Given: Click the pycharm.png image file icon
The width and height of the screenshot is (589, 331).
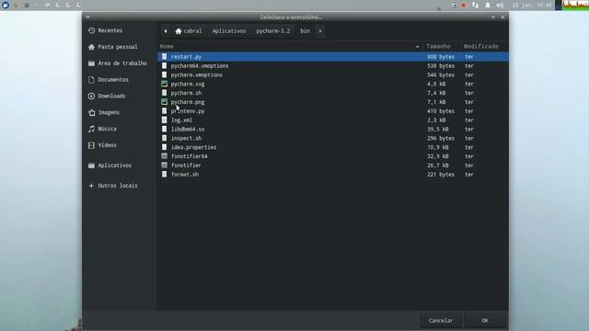Looking at the screenshot, I should (x=164, y=102).
